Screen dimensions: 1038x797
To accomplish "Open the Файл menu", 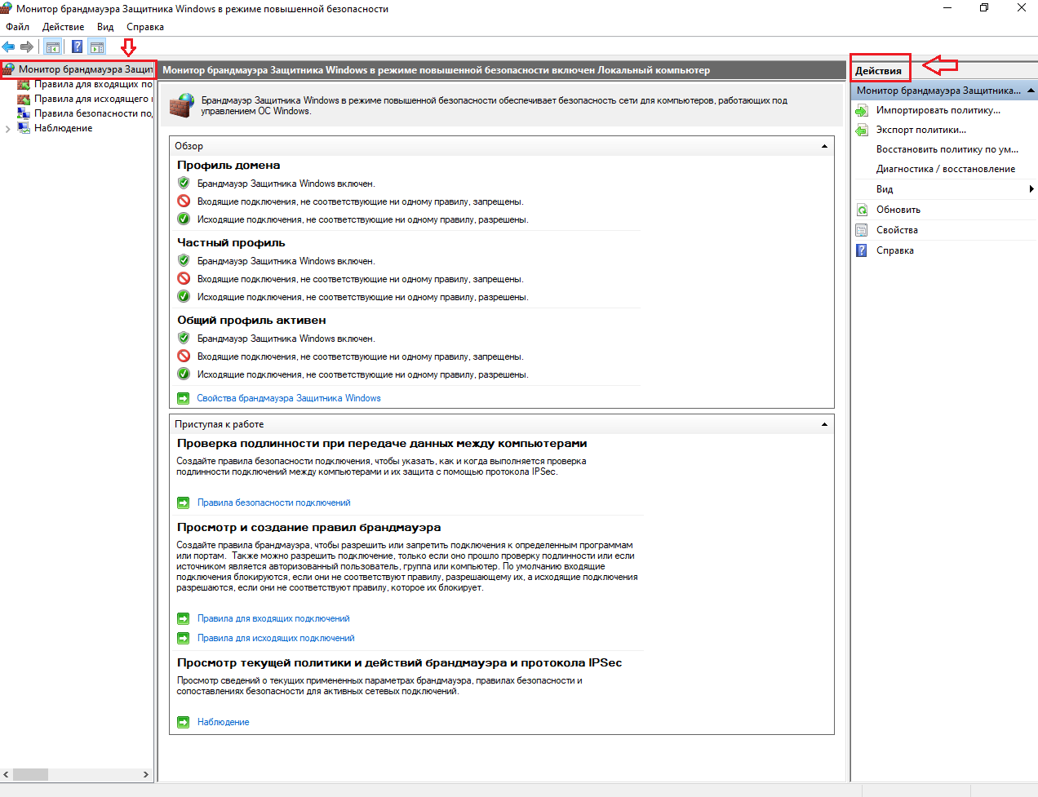I will pyautogui.click(x=17, y=27).
